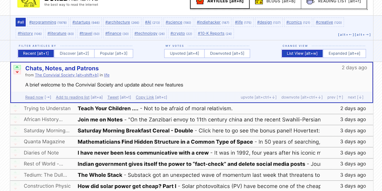Select the #science tag
Viewport: 382px width, 191px height.
(178, 22)
